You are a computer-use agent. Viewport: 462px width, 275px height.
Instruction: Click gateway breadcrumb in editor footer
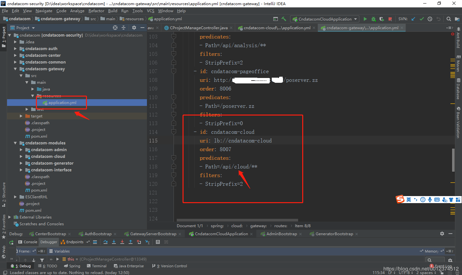coord(258,226)
